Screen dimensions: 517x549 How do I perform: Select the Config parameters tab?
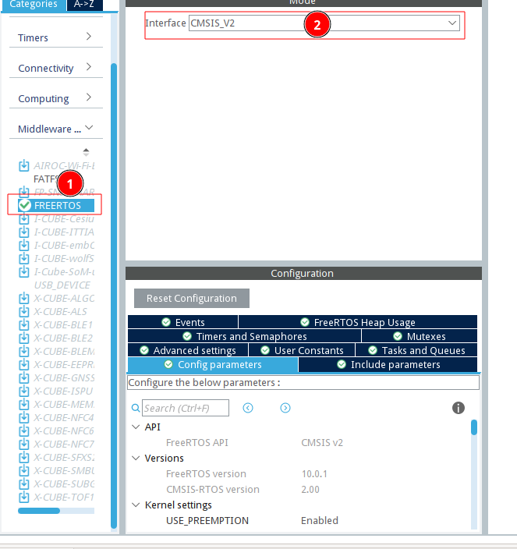(x=213, y=364)
